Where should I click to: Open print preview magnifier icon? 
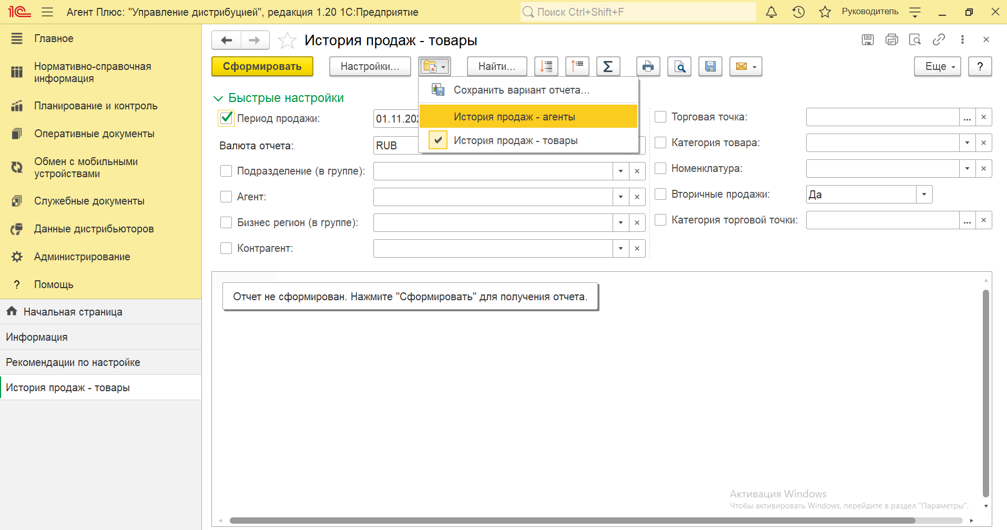[679, 67]
